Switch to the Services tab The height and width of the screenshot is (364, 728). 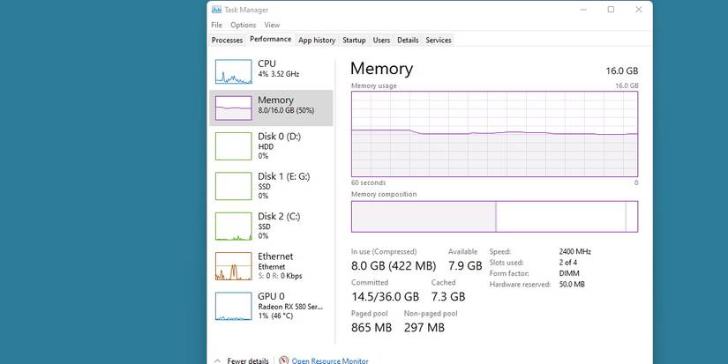[x=439, y=41]
